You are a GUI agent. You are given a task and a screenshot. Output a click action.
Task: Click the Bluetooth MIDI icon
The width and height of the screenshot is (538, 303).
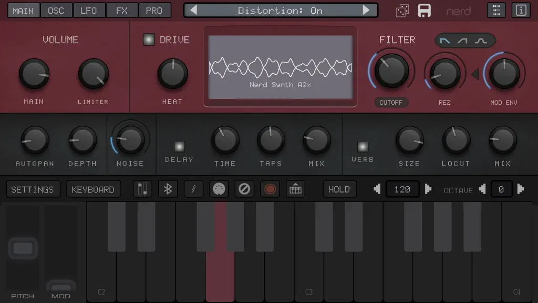(x=168, y=189)
